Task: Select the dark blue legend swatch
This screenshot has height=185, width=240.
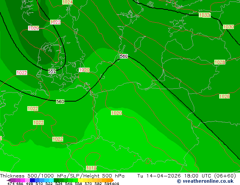Action: 32,180
